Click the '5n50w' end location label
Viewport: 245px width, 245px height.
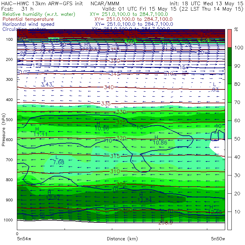click(x=218, y=239)
